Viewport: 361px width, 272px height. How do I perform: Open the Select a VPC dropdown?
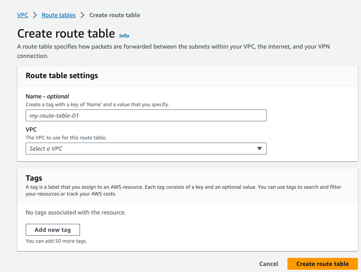pos(146,149)
